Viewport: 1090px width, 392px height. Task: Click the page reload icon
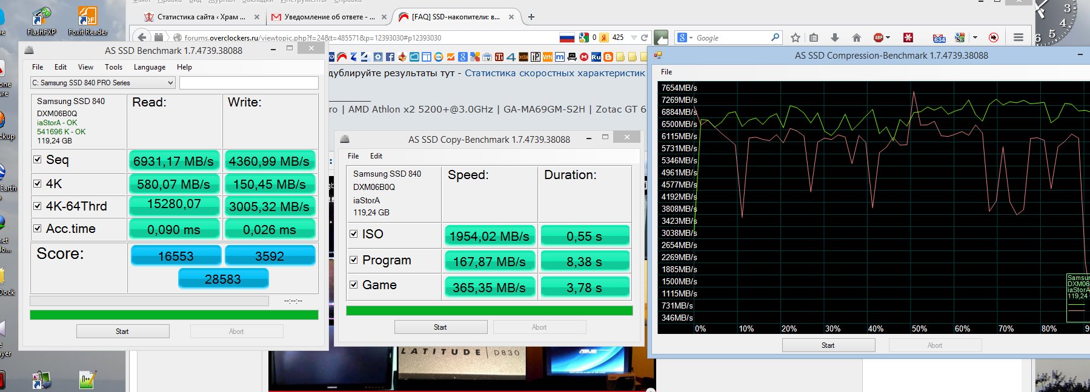[644, 38]
